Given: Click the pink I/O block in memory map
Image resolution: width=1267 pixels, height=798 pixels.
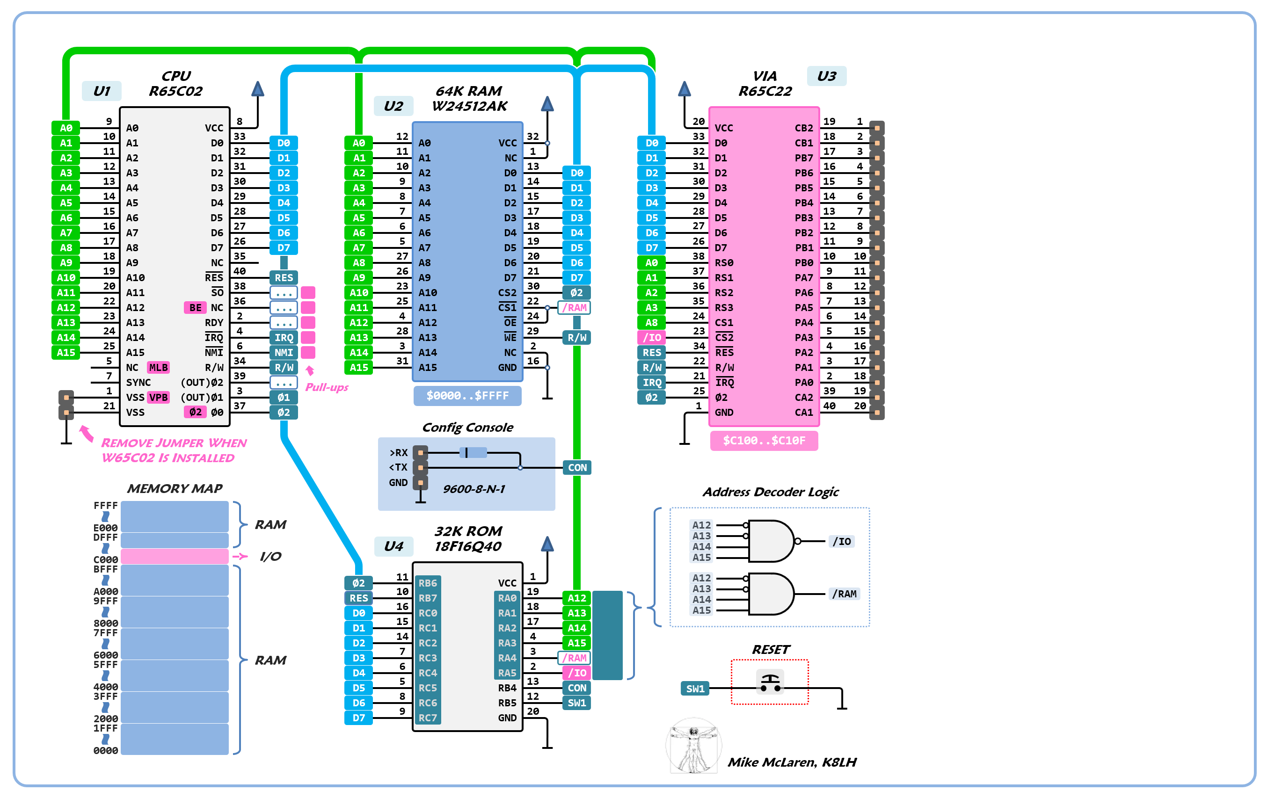Looking at the screenshot, I should (x=174, y=556).
